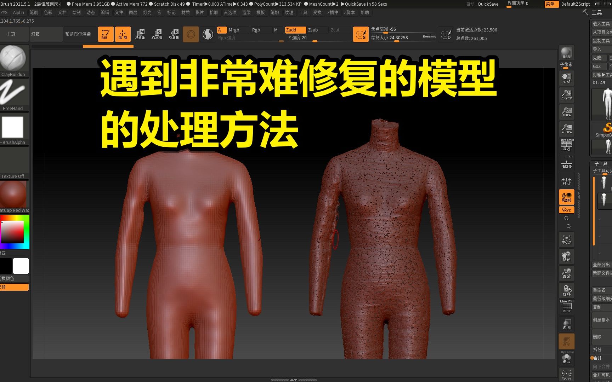Click the Xpose icon at the bottom shelf

pos(566,374)
